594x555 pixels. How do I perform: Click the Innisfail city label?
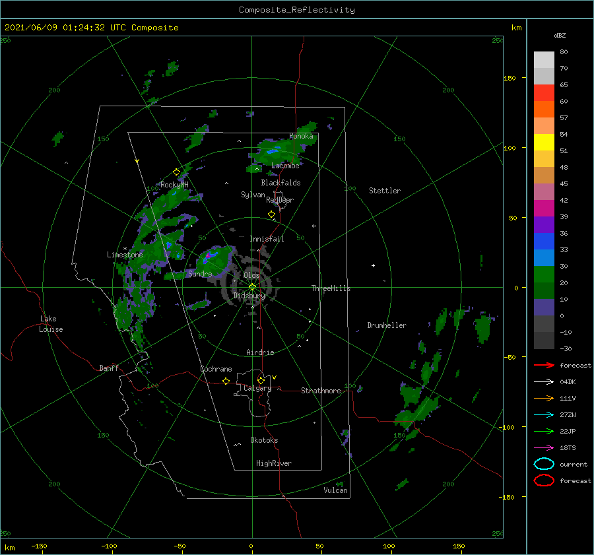pyautogui.click(x=267, y=239)
